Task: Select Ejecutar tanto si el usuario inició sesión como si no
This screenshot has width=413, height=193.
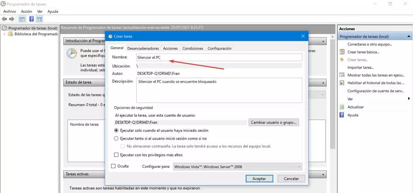Action: tap(117, 138)
